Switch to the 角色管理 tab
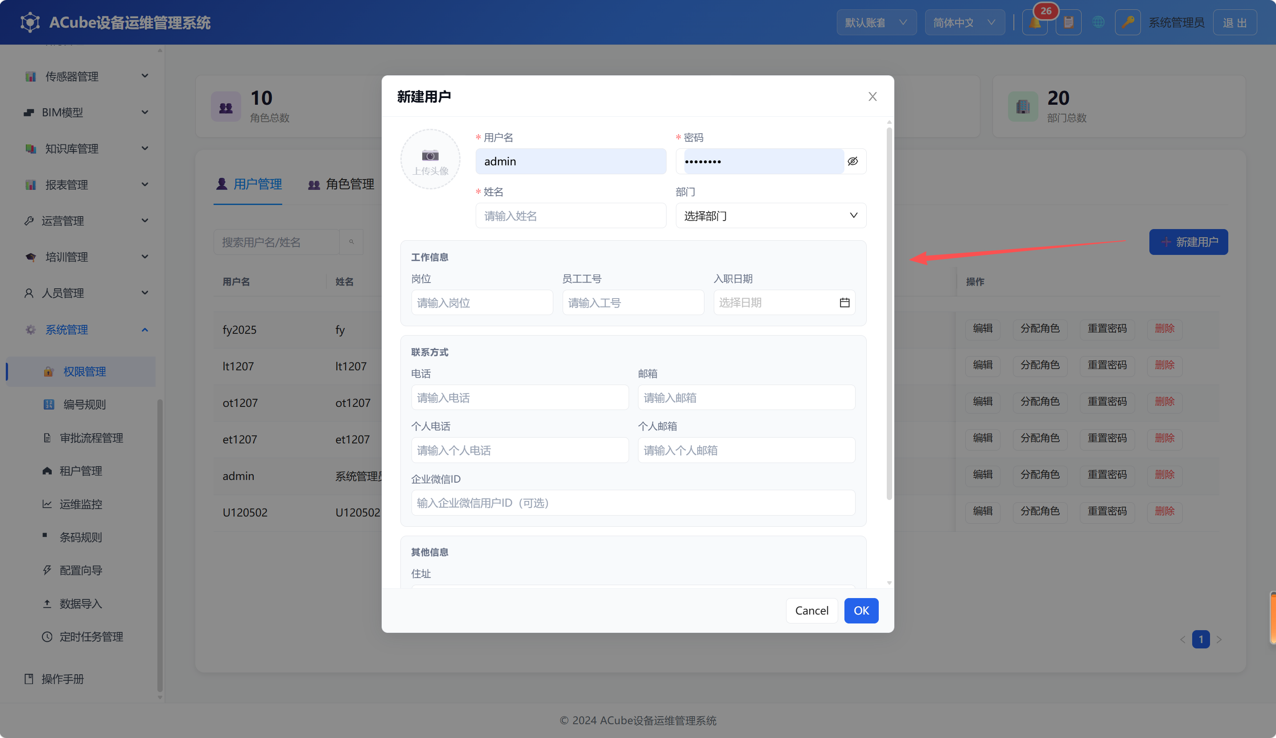 tap(341, 184)
